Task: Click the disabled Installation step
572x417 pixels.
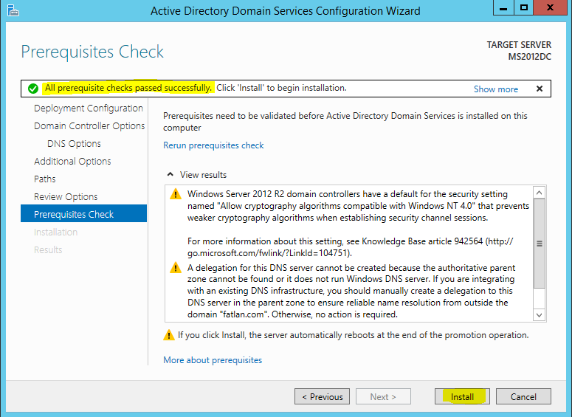Action: click(55, 232)
